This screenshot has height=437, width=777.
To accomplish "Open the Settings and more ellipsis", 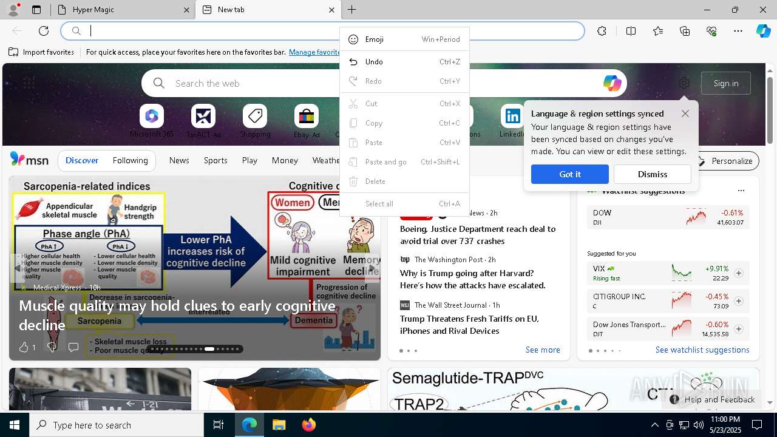I will (738, 31).
